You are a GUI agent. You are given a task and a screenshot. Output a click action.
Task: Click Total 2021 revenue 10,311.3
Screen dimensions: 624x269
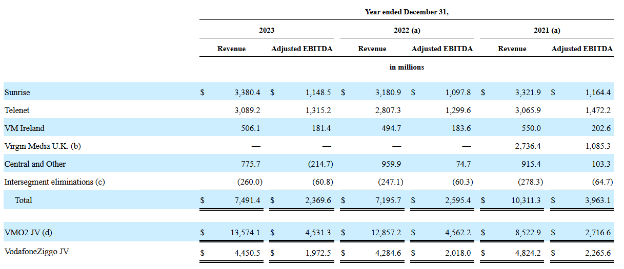(526, 200)
